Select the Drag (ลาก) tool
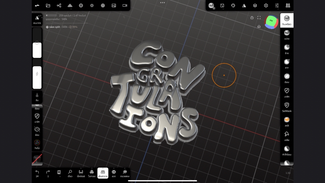This screenshot has height=183, width=325. click(287, 64)
